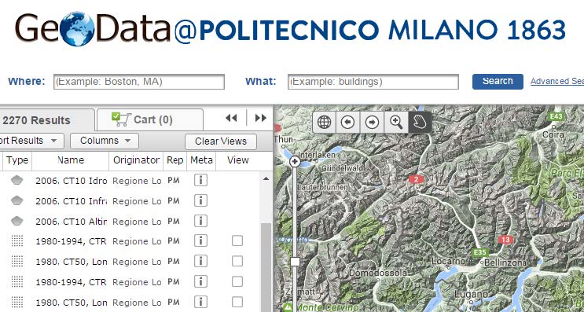Viewport: 584px width, 312px height.
Task: Open the Columns dropdown
Action: click(105, 141)
